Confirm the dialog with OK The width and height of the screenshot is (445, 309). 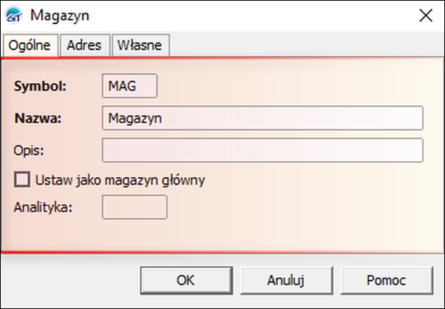click(185, 280)
